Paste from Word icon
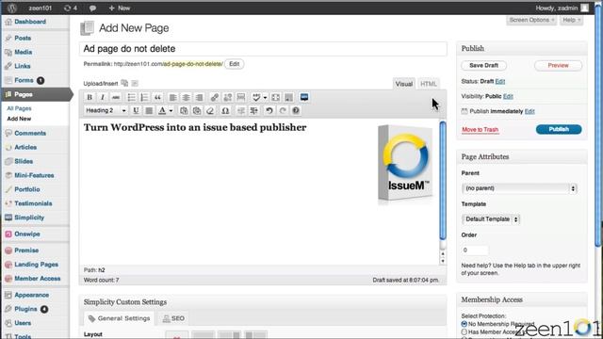Image resolution: width=603 pixels, height=339 pixels. (x=197, y=111)
